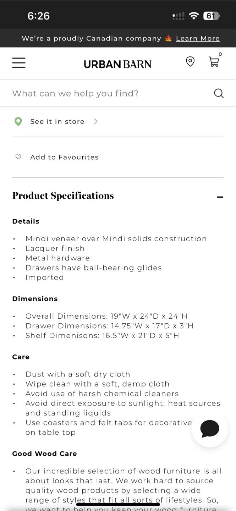236x511 pixels.
Task: Click the Product Specifications section heading
Action: pos(63,196)
